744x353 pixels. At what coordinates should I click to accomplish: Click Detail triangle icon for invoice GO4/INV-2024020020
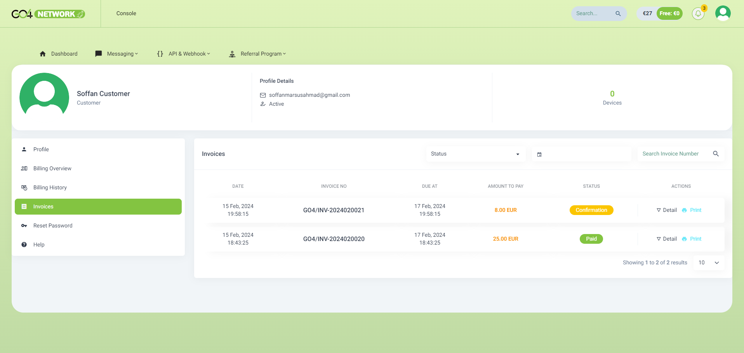click(659, 239)
